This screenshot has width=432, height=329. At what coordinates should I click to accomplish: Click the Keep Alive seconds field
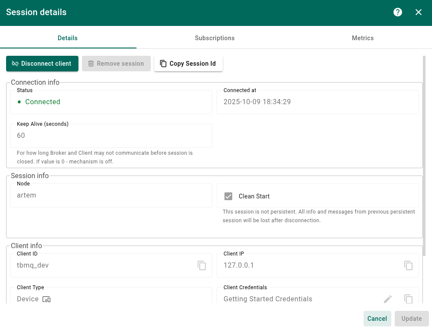coord(111,136)
